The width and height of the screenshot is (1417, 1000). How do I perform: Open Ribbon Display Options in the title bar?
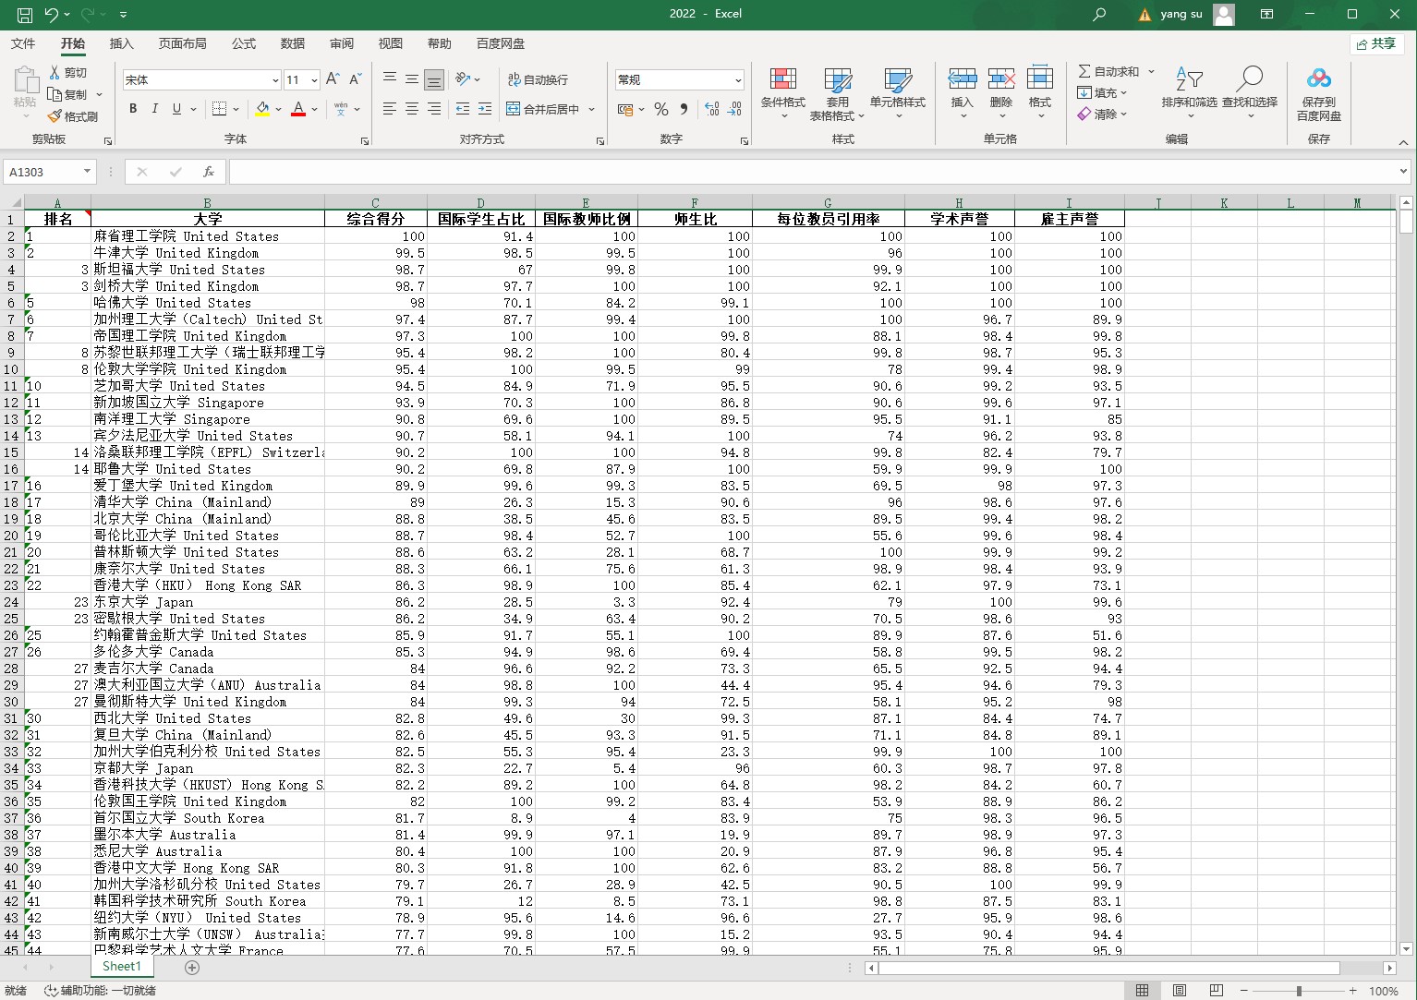1266,14
